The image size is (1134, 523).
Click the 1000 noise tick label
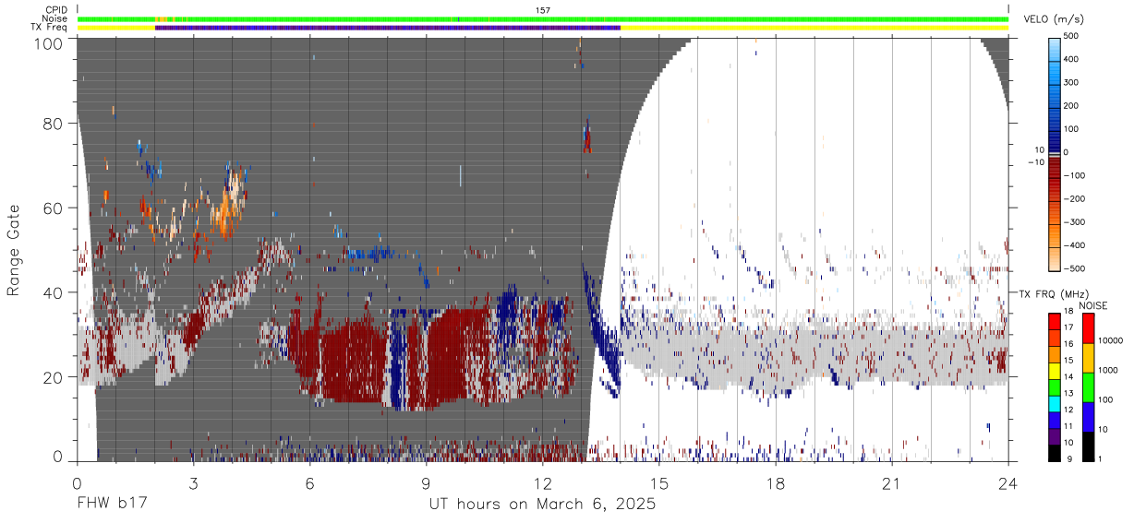(x=1107, y=370)
